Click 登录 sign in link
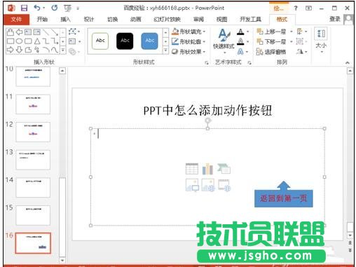Viewport: 356px width, 267px height. [x=335, y=19]
